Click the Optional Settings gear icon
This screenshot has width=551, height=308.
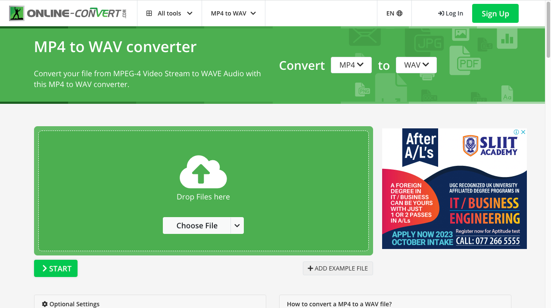click(x=45, y=304)
